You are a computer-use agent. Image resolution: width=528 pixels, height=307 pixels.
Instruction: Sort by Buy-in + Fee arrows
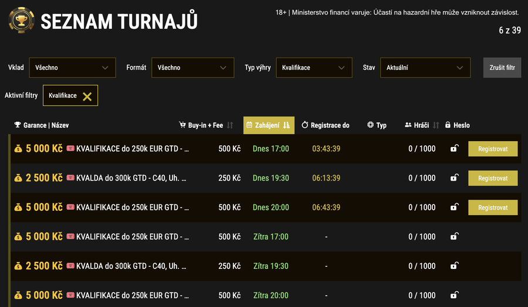230,125
